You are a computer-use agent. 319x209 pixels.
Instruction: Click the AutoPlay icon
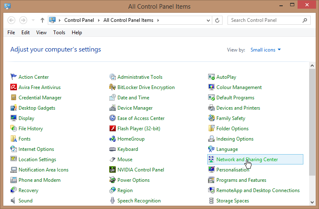coord(211,77)
